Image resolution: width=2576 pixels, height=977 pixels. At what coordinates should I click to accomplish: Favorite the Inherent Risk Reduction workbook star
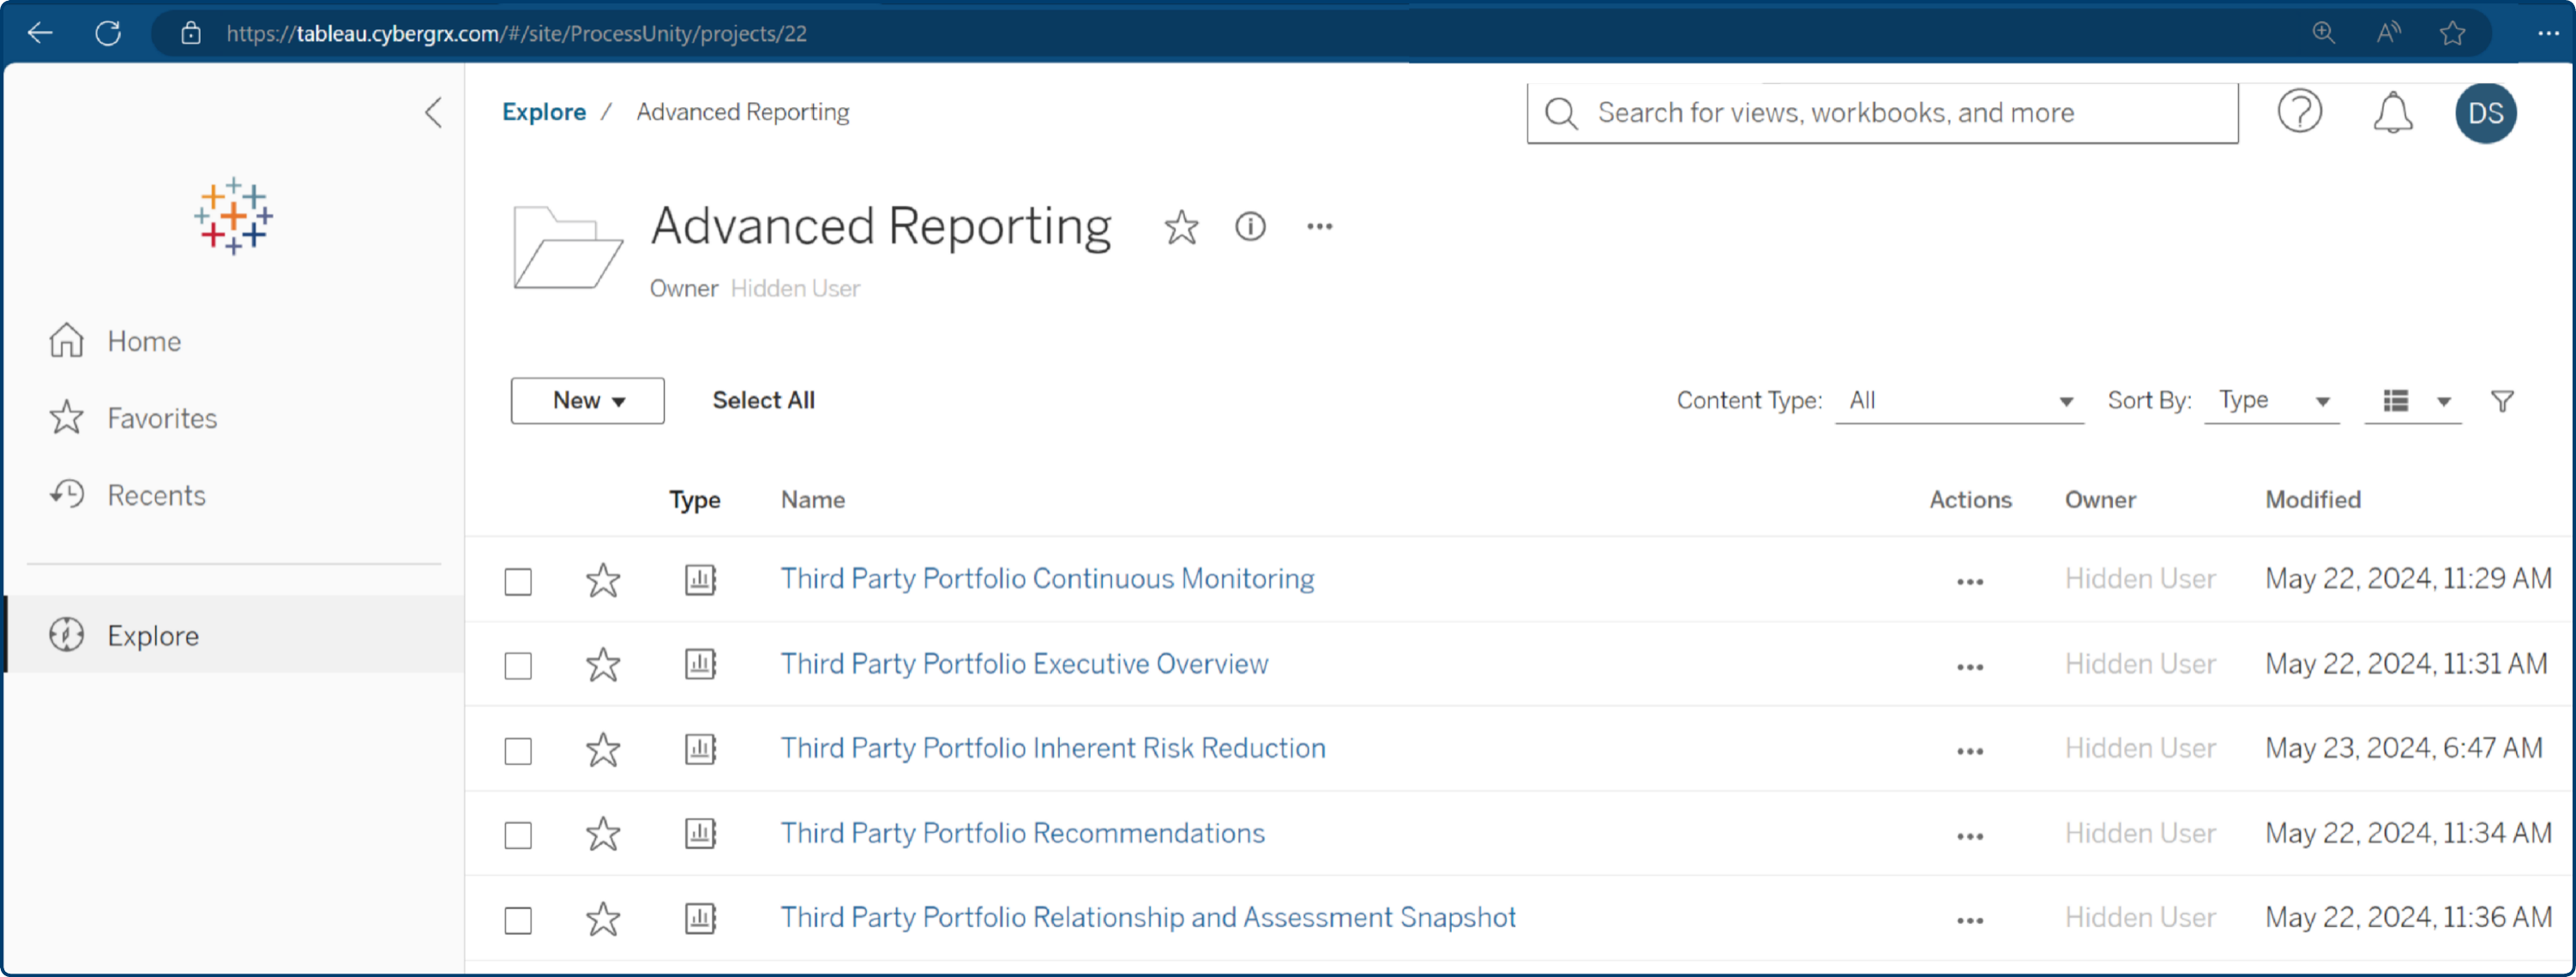point(603,749)
